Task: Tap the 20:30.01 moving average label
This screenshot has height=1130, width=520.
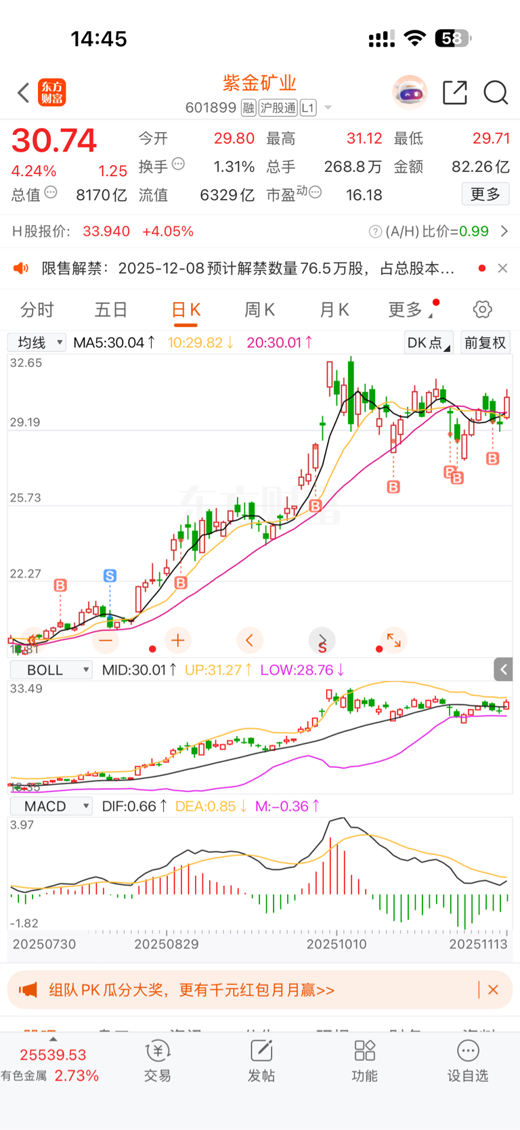Action: 280,343
